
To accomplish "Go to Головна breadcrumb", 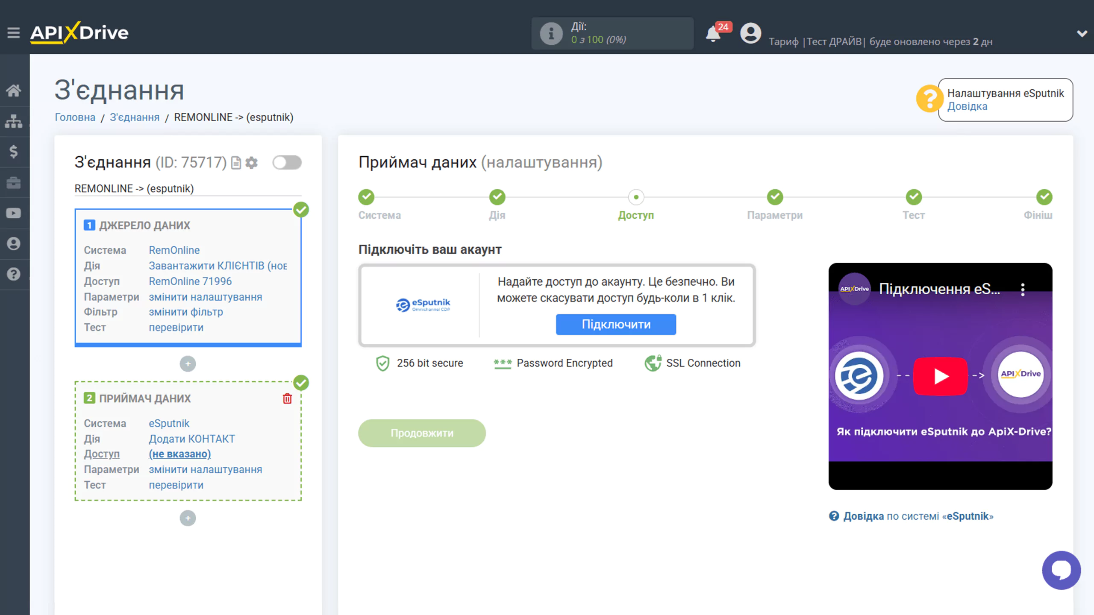I will [x=75, y=117].
